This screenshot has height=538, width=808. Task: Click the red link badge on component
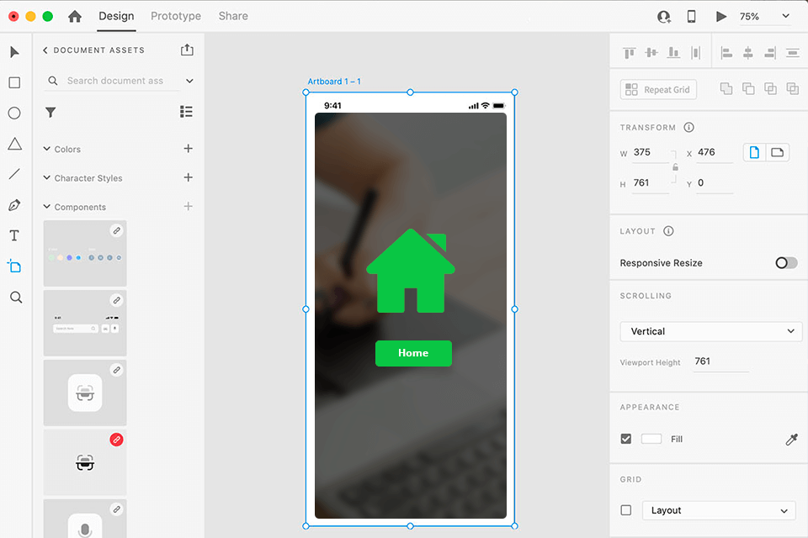[116, 440]
